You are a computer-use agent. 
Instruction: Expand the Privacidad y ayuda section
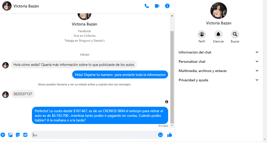[x=219, y=80]
